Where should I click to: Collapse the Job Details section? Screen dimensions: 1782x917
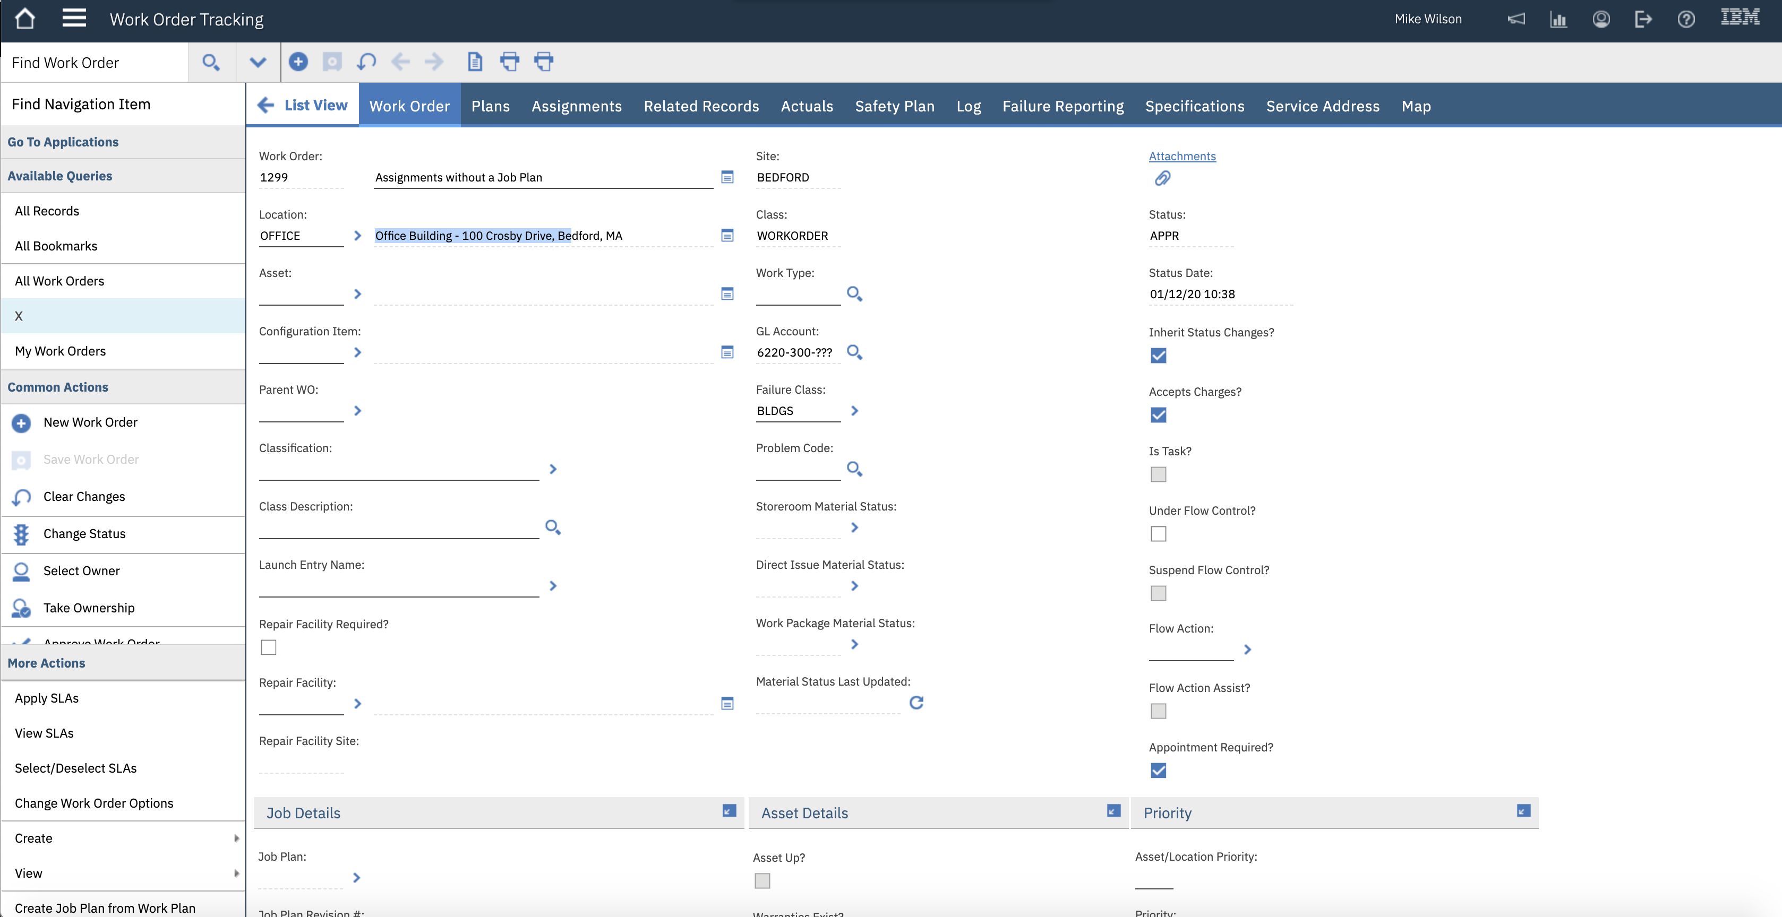tap(729, 810)
